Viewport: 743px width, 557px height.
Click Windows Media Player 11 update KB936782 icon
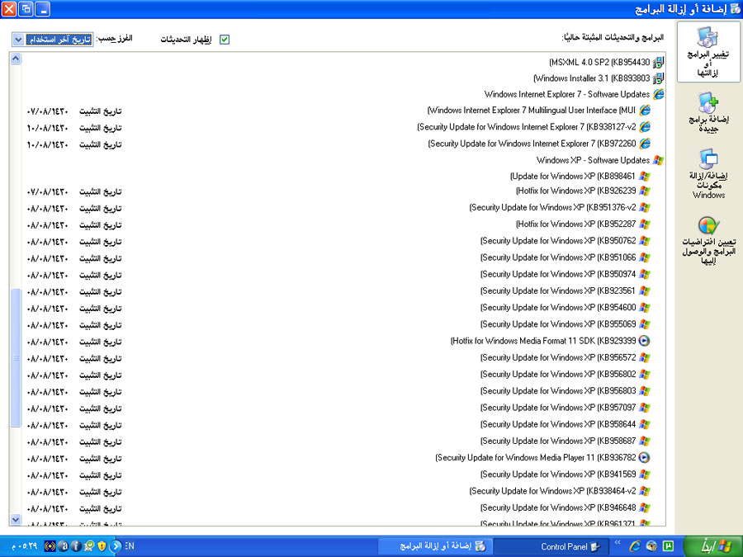pyautogui.click(x=645, y=457)
